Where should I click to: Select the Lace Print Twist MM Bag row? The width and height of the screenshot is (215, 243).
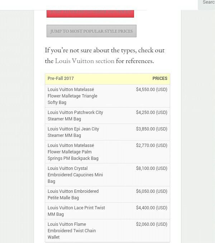pos(107,211)
